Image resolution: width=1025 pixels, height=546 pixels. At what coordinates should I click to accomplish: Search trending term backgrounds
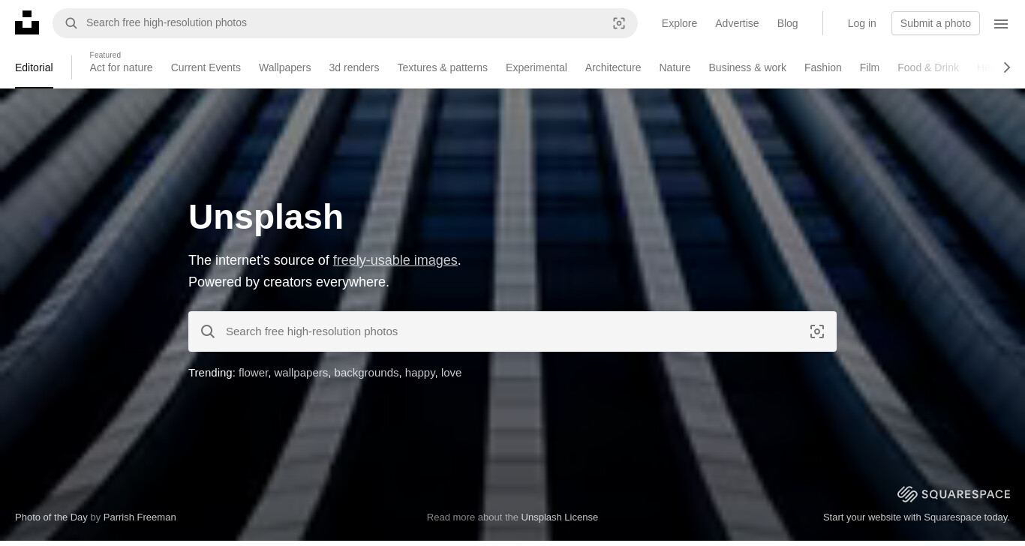(x=366, y=373)
